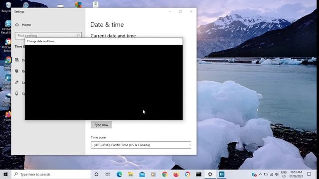319x179 pixels.
Task: Click the Type here to search box
Action: click(x=51, y=175)
